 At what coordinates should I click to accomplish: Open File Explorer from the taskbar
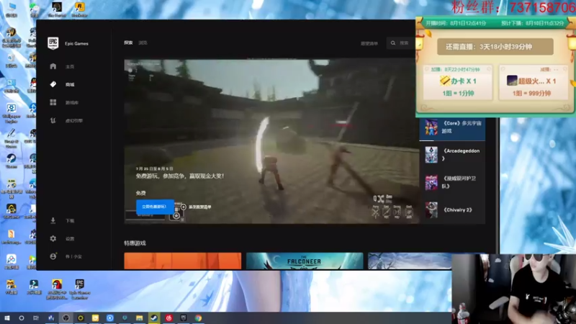tap(139, 318)
